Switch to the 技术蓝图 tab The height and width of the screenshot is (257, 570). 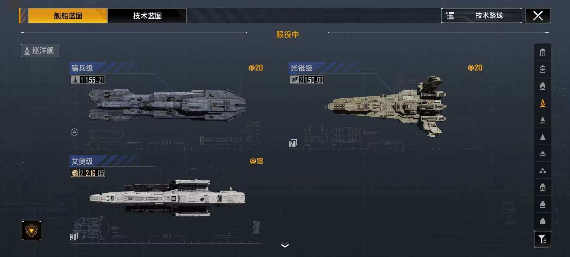(x=147, y=16)
